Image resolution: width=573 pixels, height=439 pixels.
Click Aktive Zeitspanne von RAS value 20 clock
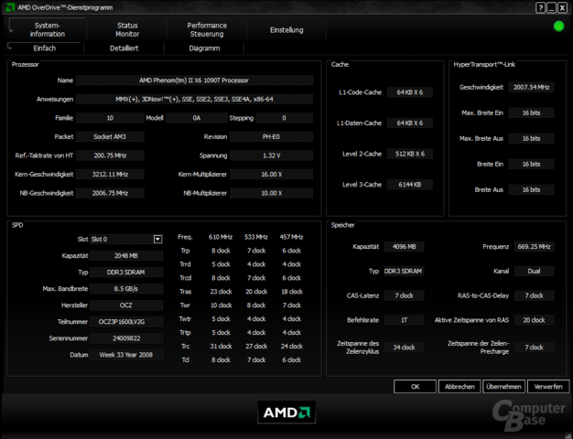(x=534, y=320)
